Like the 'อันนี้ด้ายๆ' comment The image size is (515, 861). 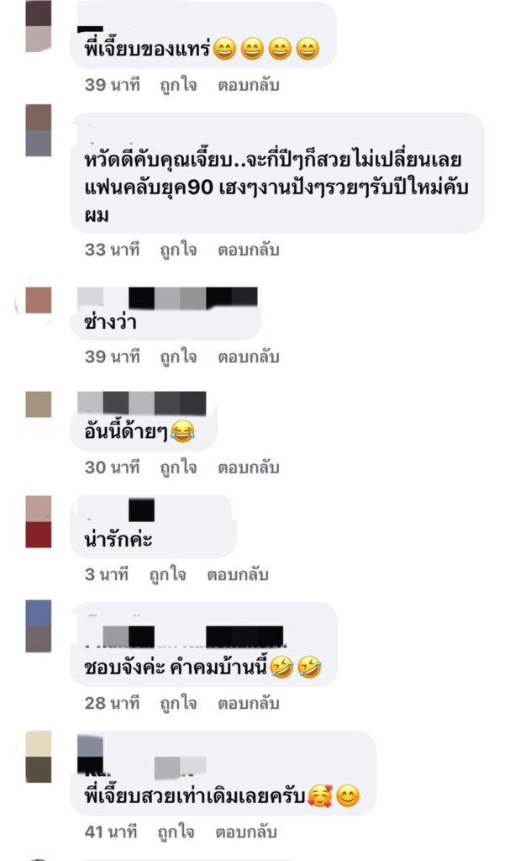point(178,467)
